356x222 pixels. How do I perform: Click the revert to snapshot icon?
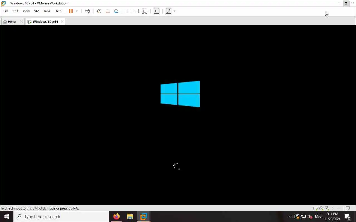pyautogui.click(x=108, y=11)
